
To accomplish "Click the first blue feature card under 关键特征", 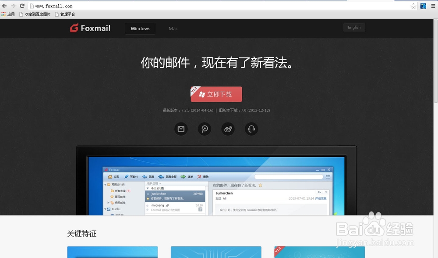I will [x=112, y=252].
